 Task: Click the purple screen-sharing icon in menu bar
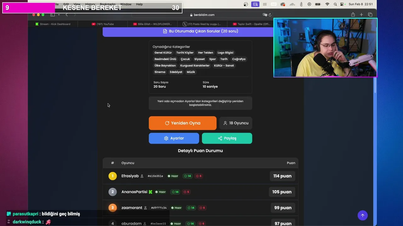pyautogui.click(x=255, y=4)
